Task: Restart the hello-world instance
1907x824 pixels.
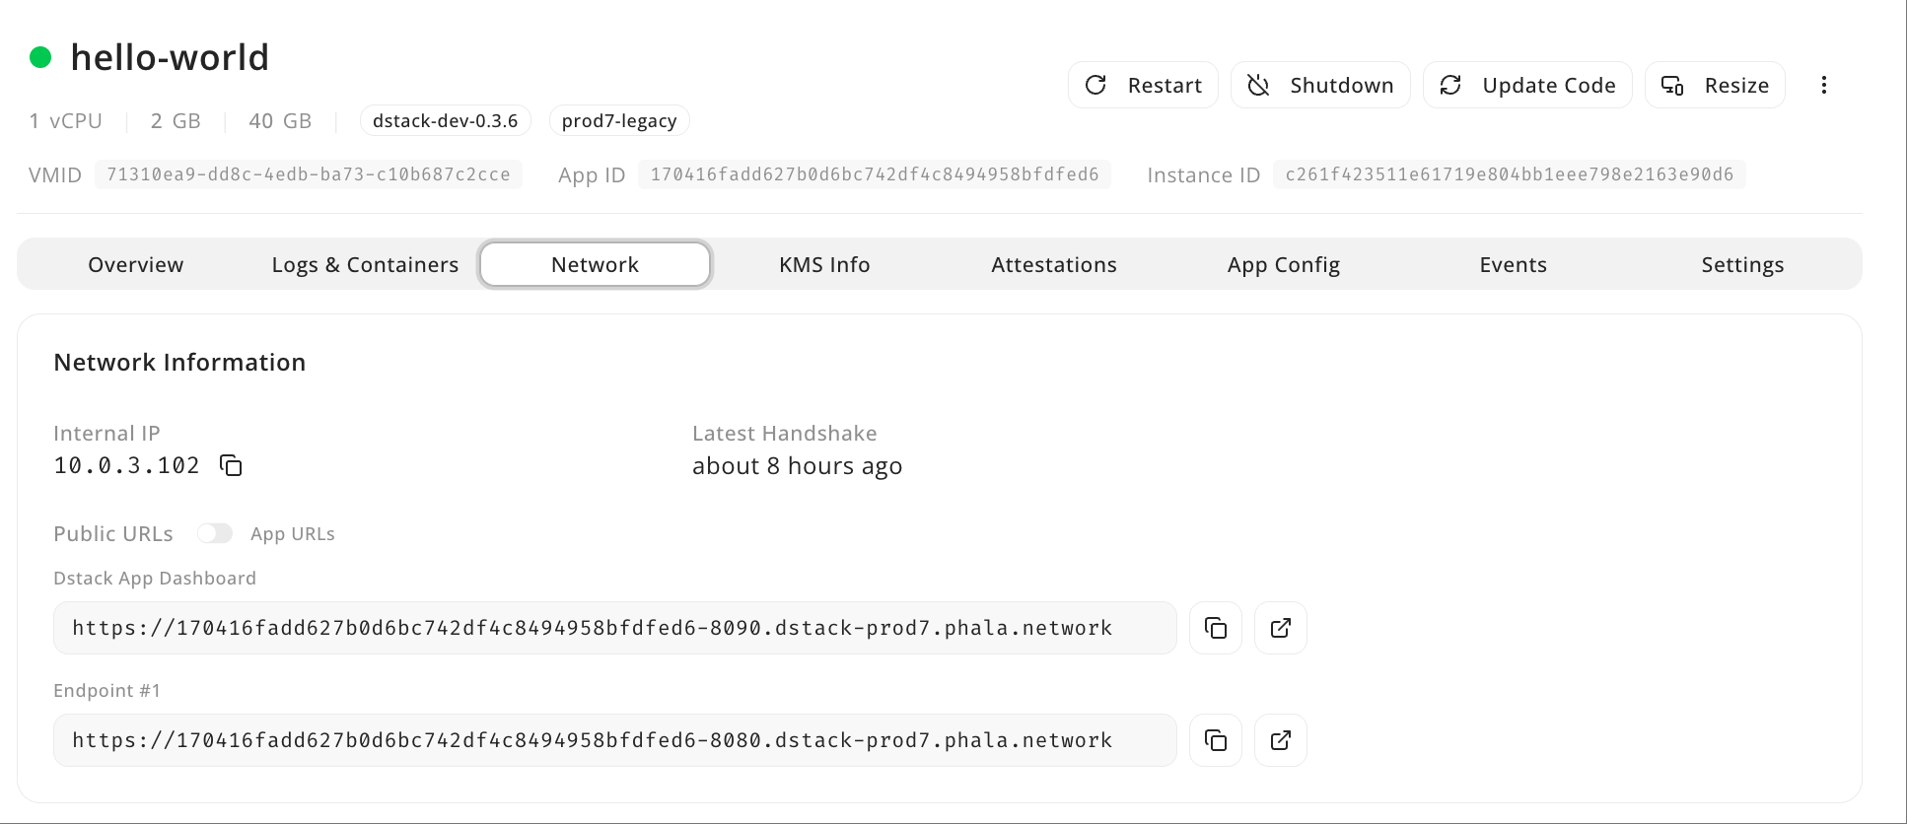Action: tap(1143, 85)
